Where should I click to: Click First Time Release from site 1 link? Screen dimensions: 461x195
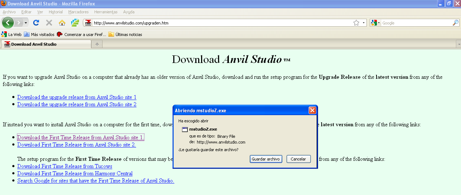tap(81, 137)
